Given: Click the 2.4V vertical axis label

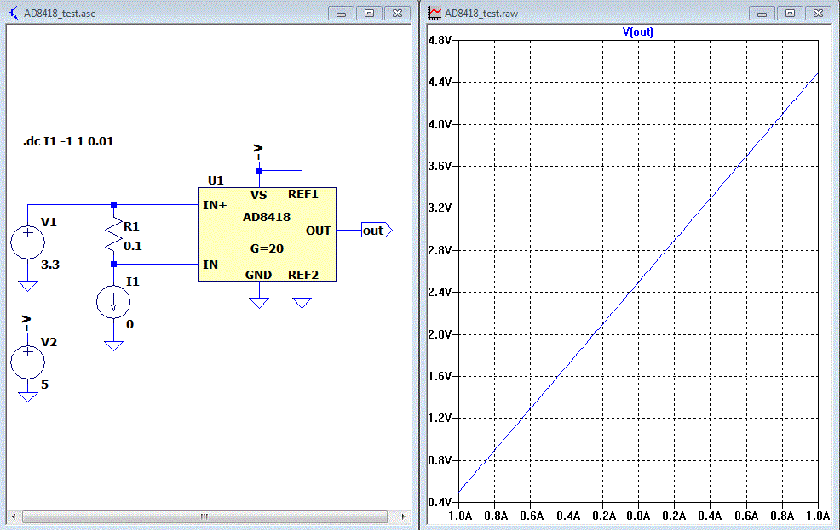Looking at the screenshot, I should click(440, 292).
